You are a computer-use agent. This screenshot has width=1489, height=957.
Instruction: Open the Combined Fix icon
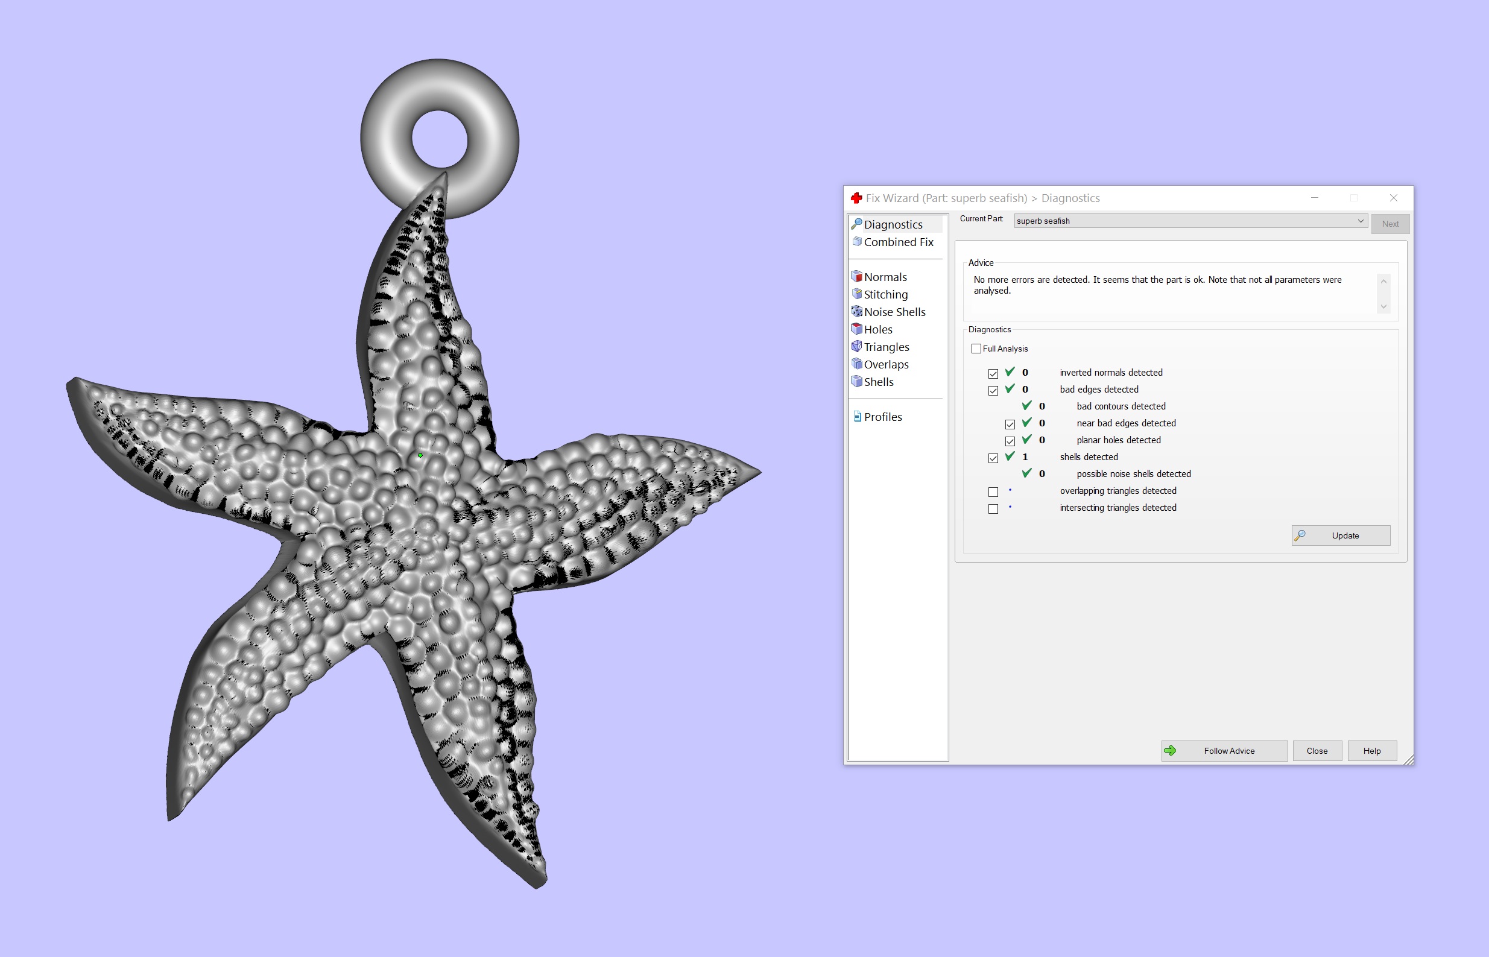pyautogui.click(x=856, y=242)
